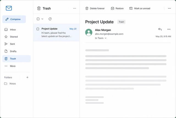Mark the message as unread
This screenshot has height=118, width=176.
(140, 8)
